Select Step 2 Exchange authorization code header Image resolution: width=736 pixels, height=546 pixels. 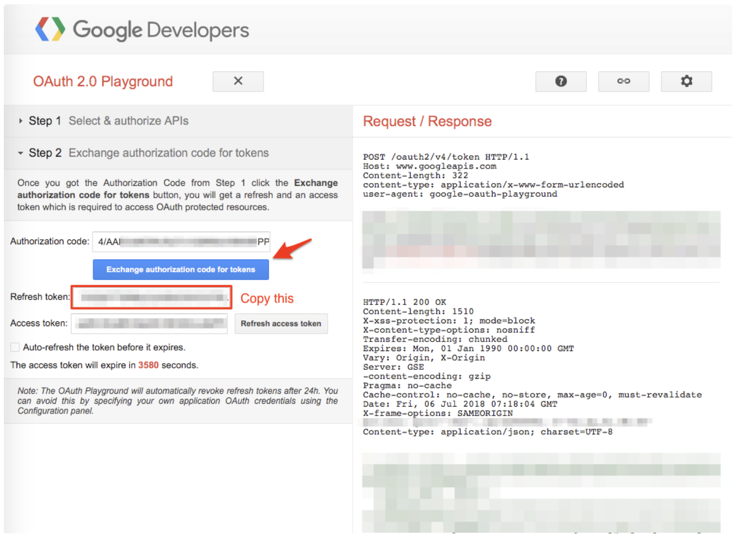pyautogui.click(x=168, y=153)
